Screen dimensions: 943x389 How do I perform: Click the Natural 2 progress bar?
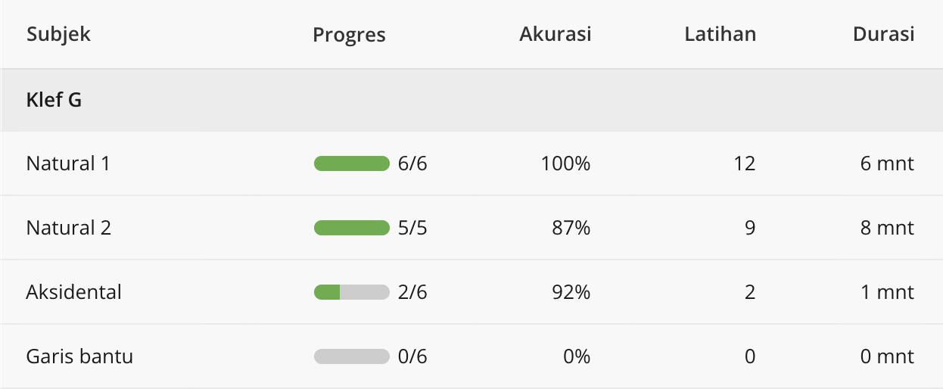pyautogui.click(x=351, y=228)
